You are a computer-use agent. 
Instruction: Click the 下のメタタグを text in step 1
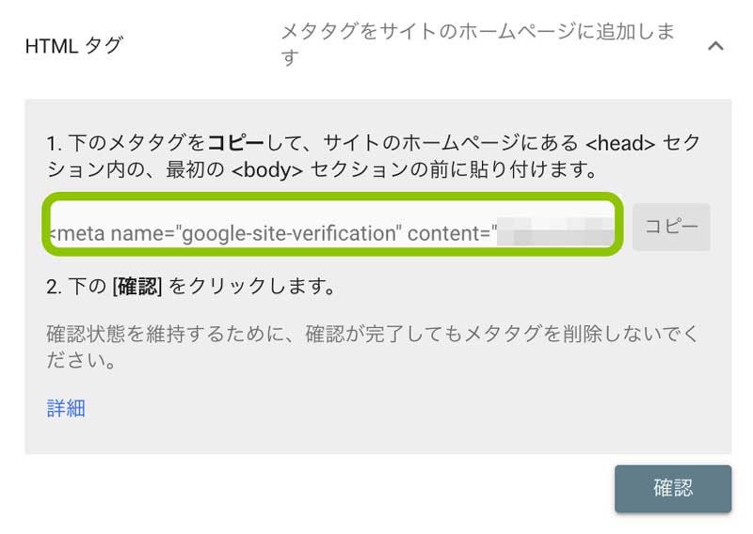(x=136, y=143)
